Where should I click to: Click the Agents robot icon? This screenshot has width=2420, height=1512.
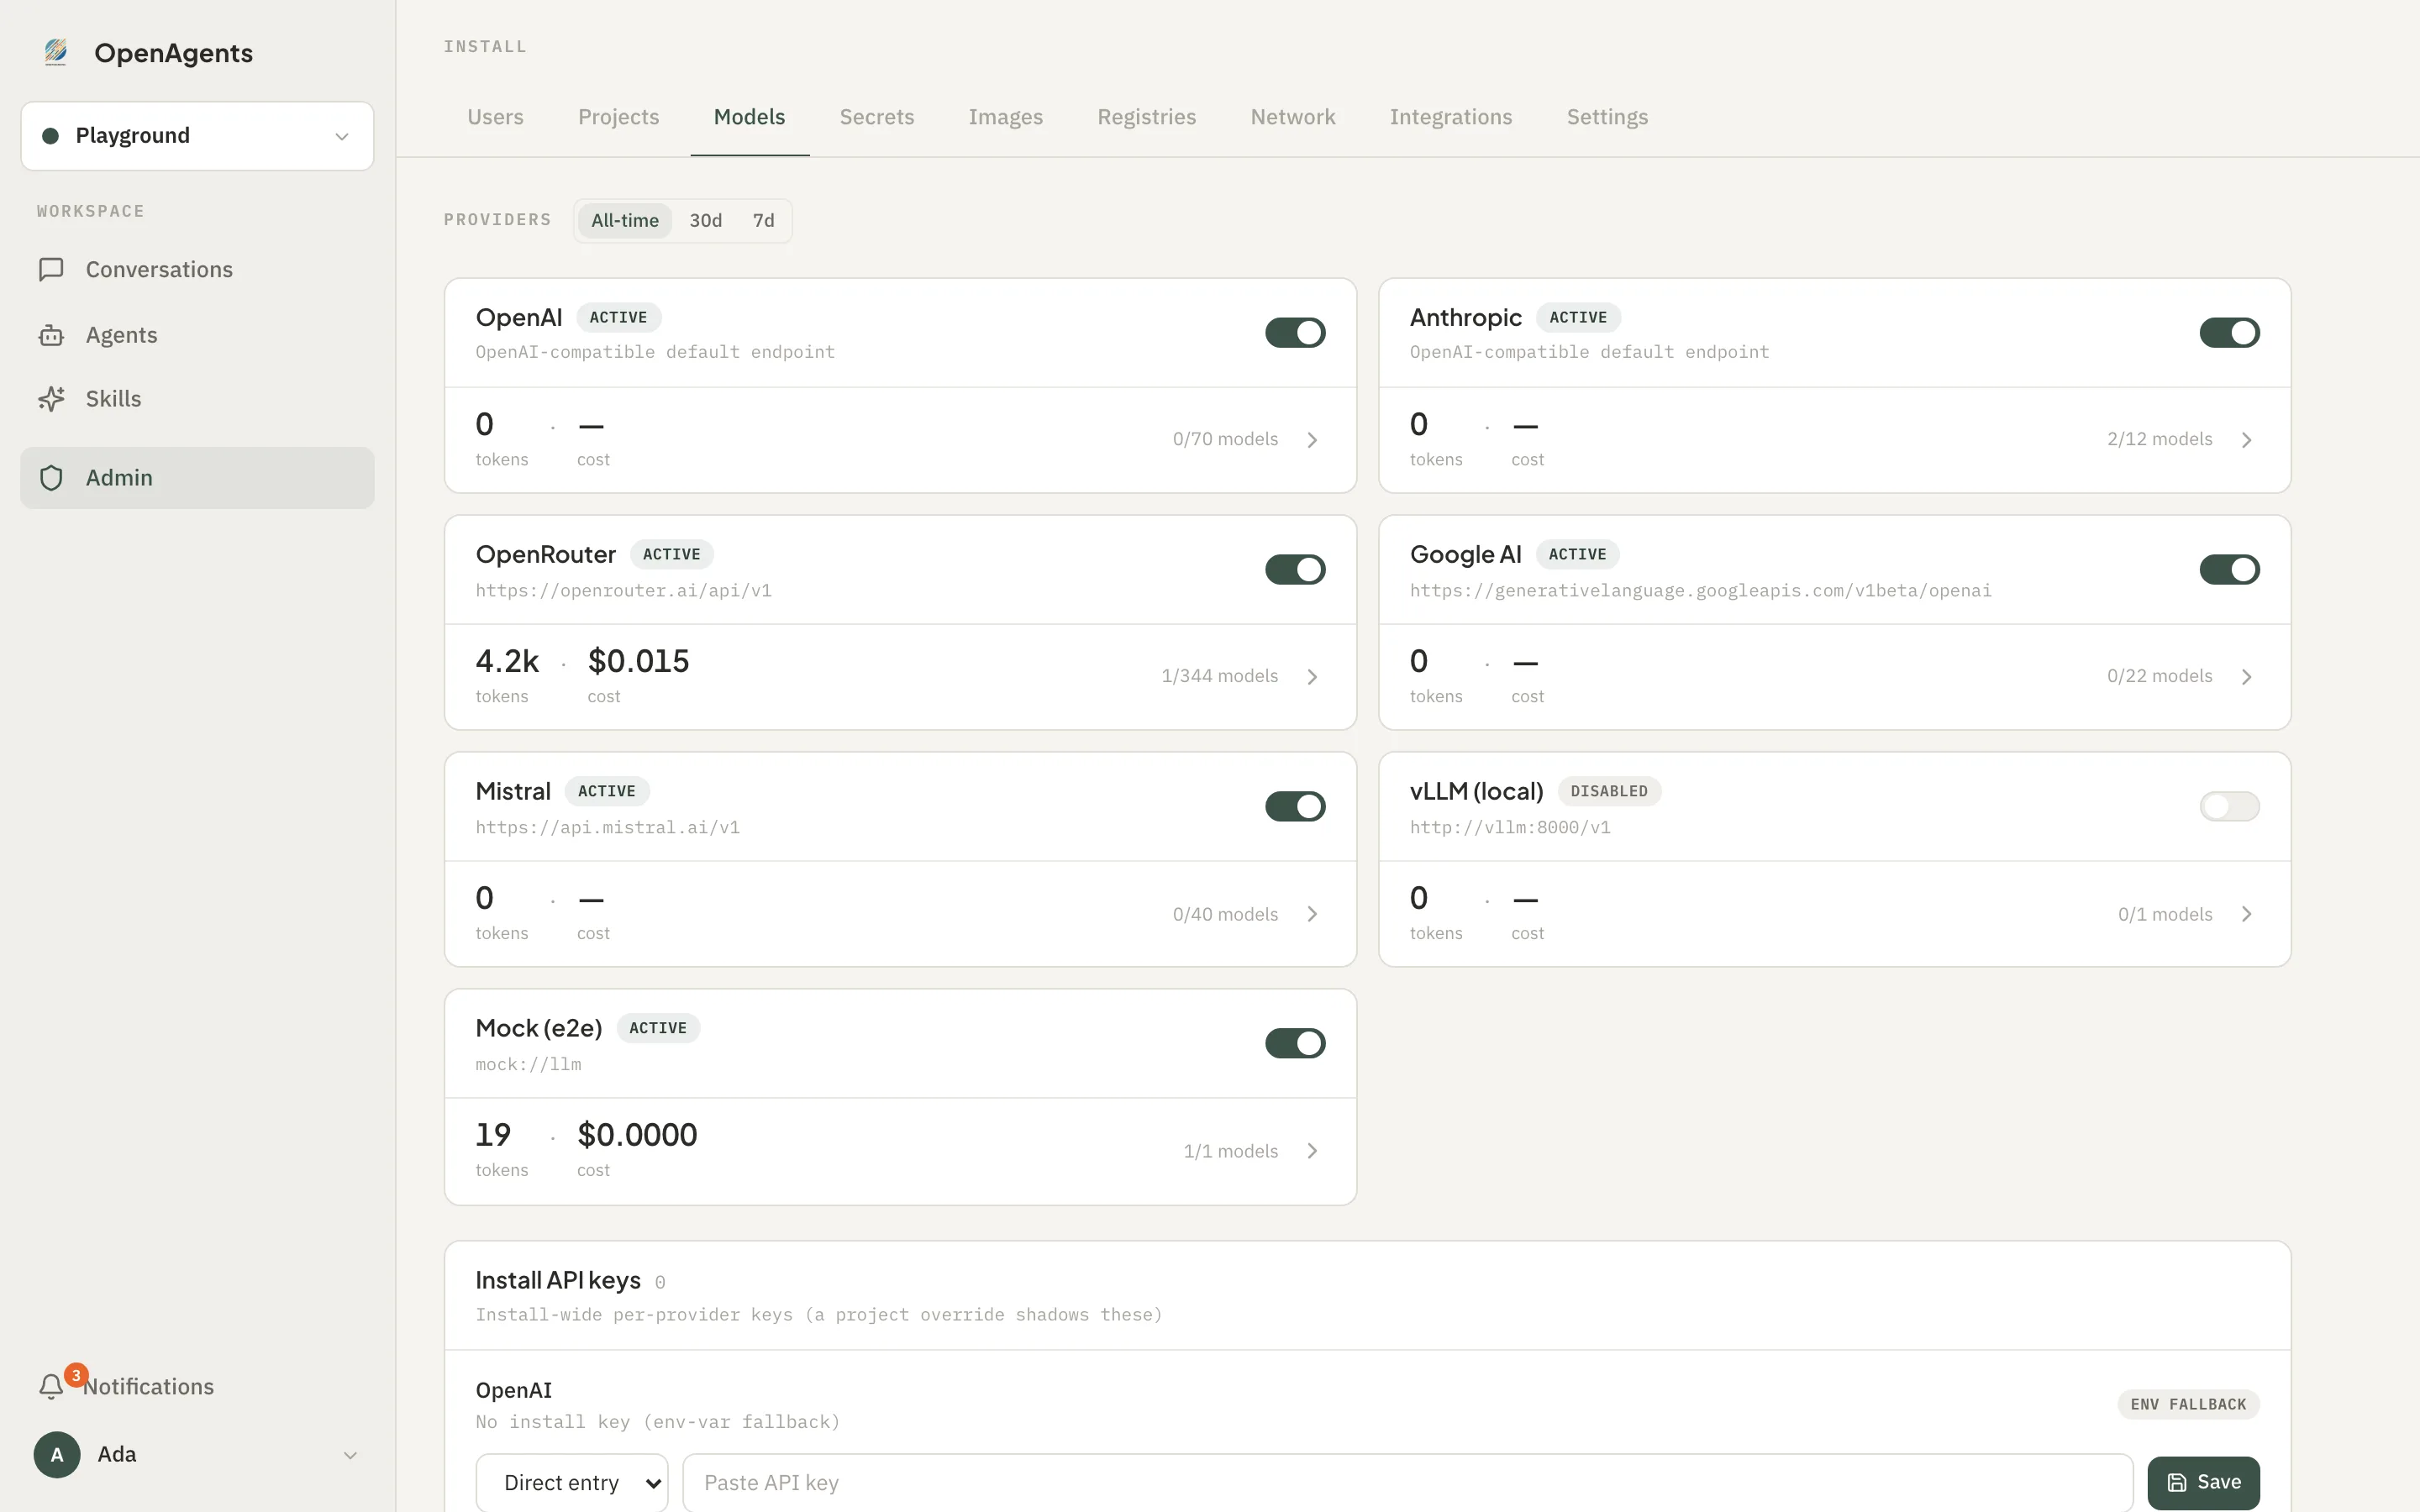pos(51,335)
